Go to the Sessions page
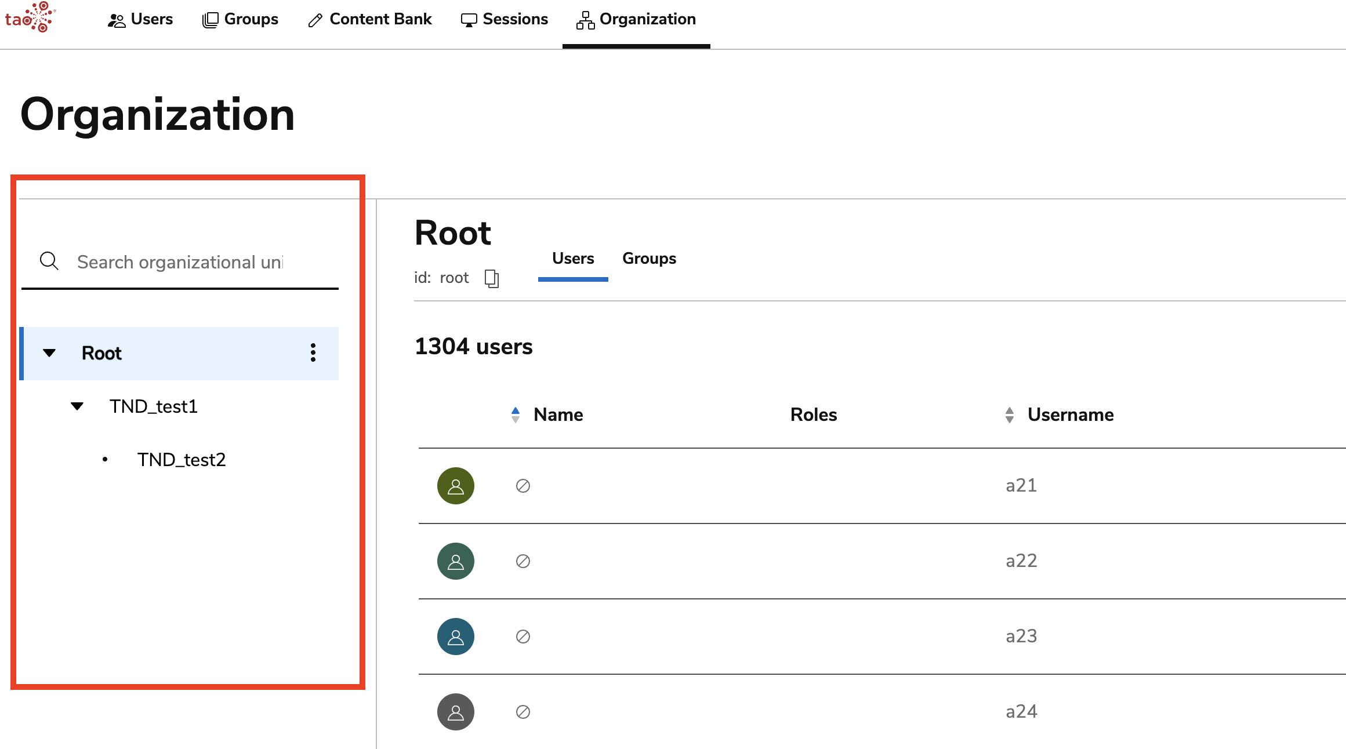The height and width of the screenshot is (749, 1346). point(504,19)
